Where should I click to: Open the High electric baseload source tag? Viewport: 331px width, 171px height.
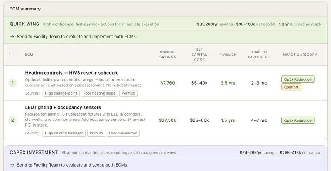pyautogui.click(x=64, y=133)
